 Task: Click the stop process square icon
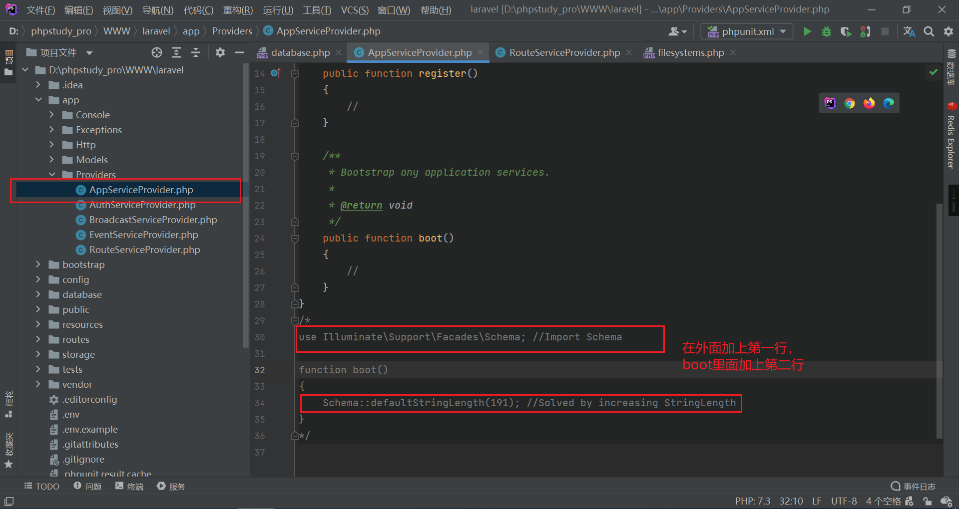(x=885, y=31)
